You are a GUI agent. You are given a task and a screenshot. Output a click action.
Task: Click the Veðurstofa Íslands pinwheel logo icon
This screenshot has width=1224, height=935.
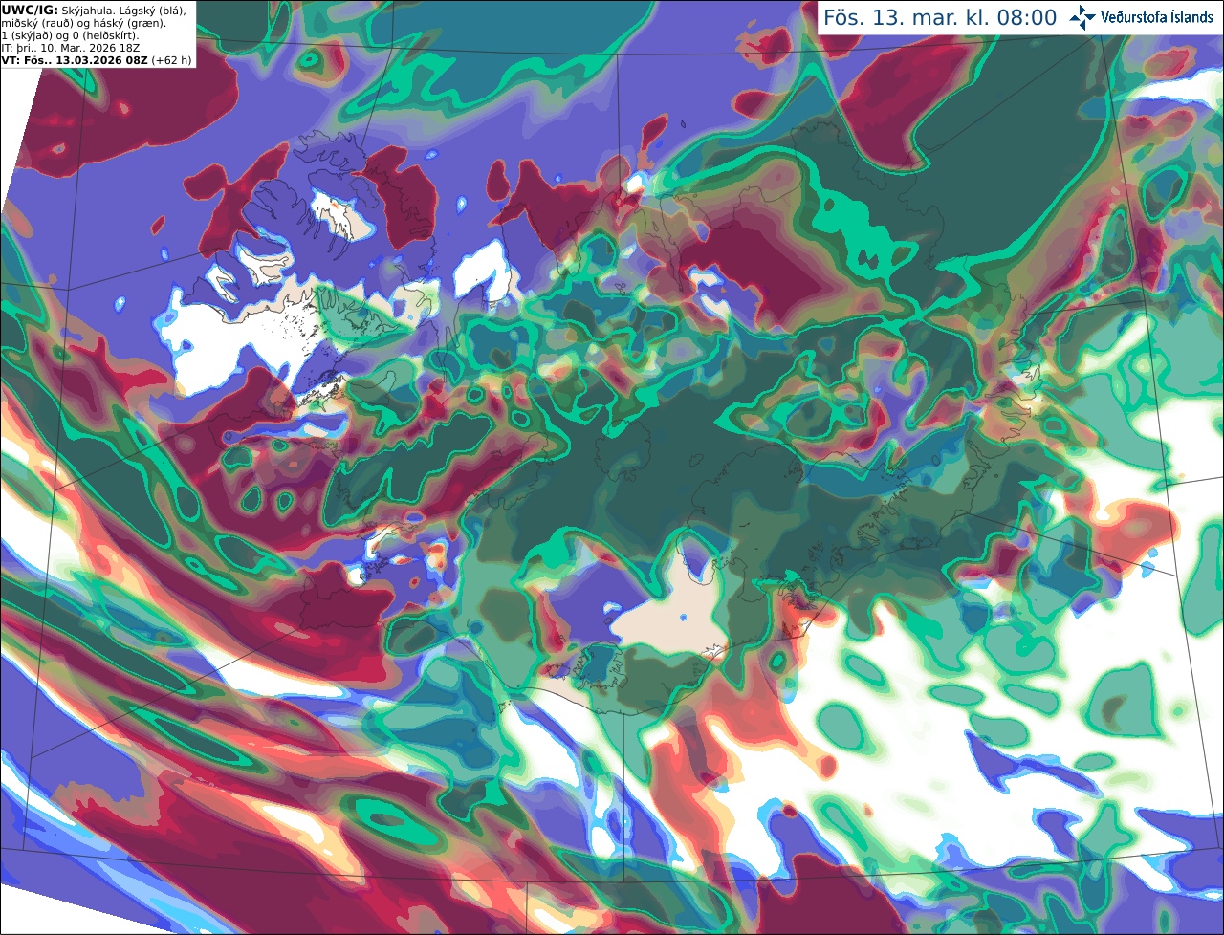[1082, 17]
